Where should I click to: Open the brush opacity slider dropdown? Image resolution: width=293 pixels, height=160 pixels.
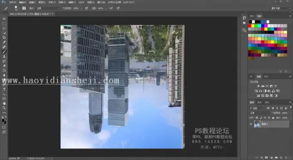click(x=82, y=8)
